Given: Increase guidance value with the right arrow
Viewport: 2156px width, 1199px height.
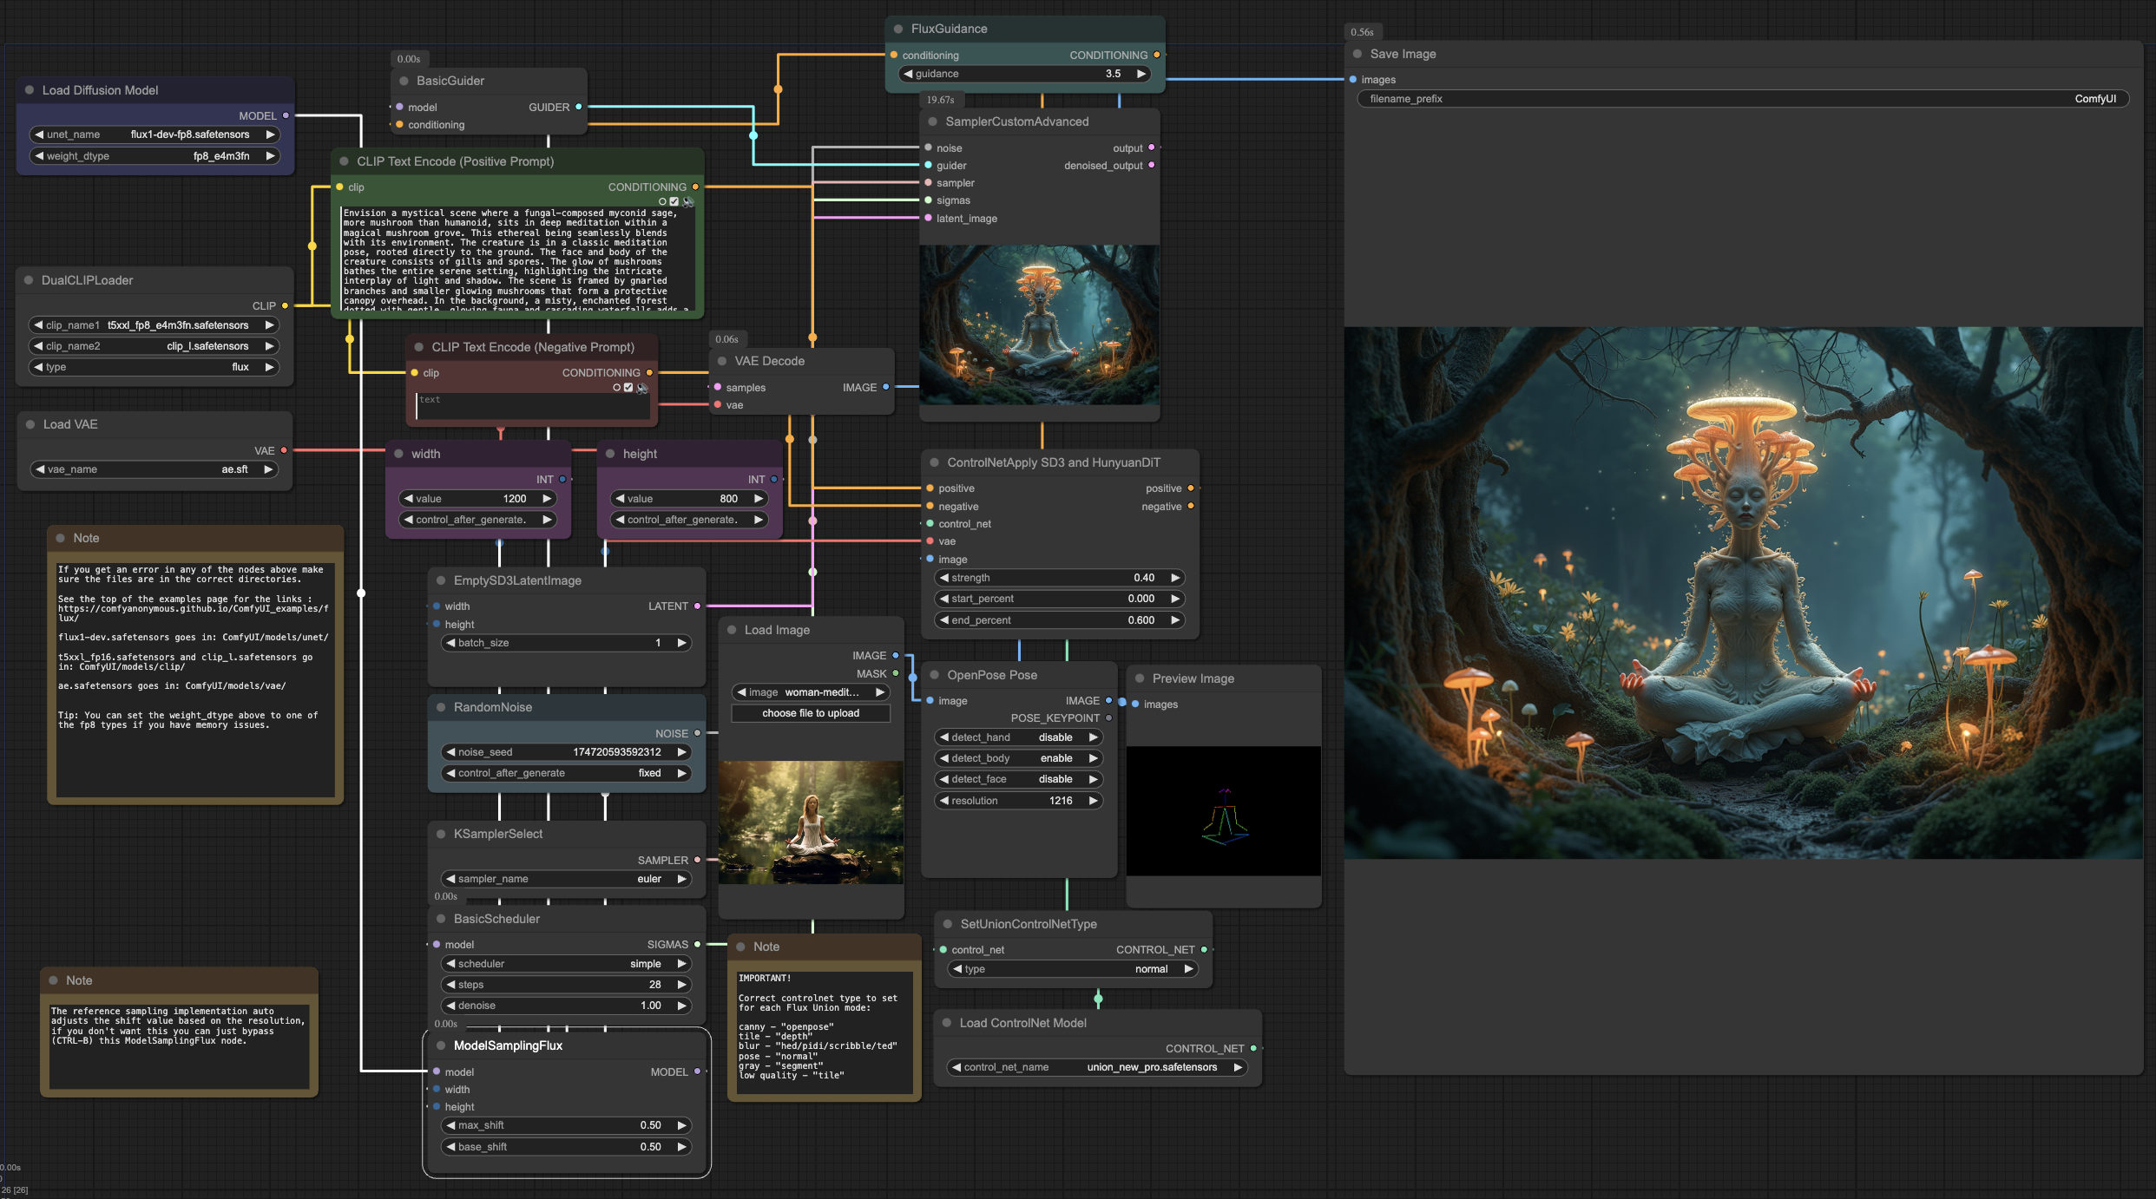Looking at the screenshot, I should point(1141,74).
